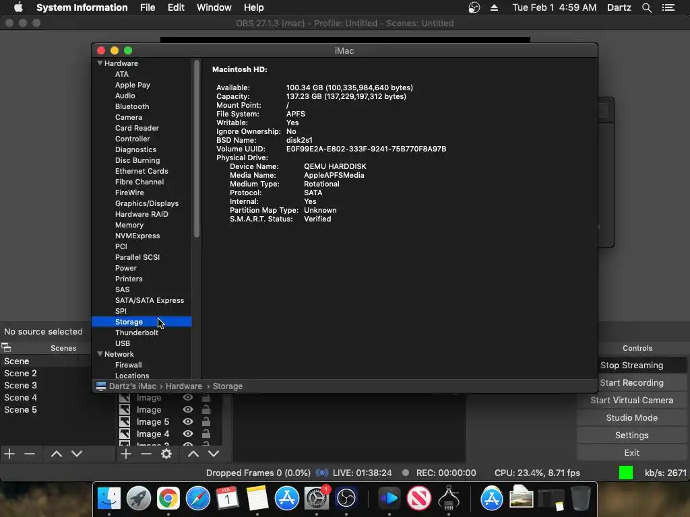690x517 pixels.
Task: Launch Launchpad rocket icon in Dock
Action: tap(139, 498)
